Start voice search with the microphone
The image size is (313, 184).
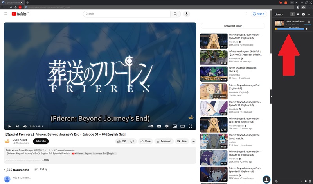(187, 14)
